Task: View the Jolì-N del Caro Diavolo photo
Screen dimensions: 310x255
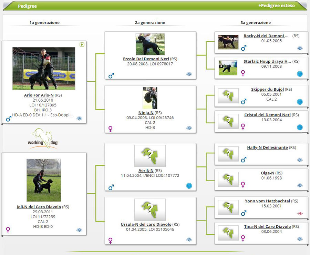Action: pyautogui.click(x=44, y=180)
